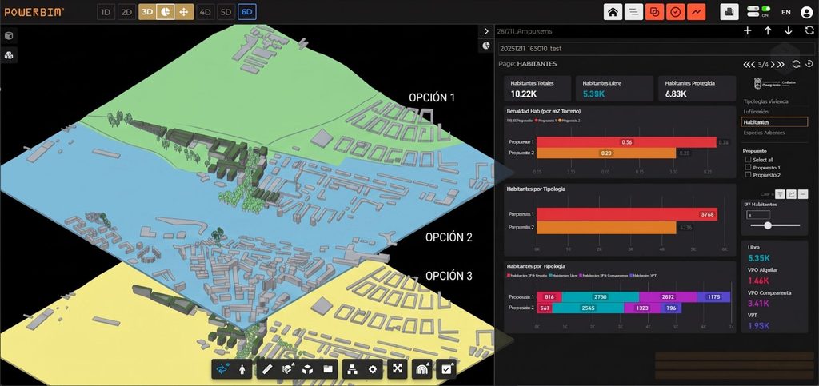819x386 pixels.
Task: Select the Tipologías Vivienda page
Action: 765,101
